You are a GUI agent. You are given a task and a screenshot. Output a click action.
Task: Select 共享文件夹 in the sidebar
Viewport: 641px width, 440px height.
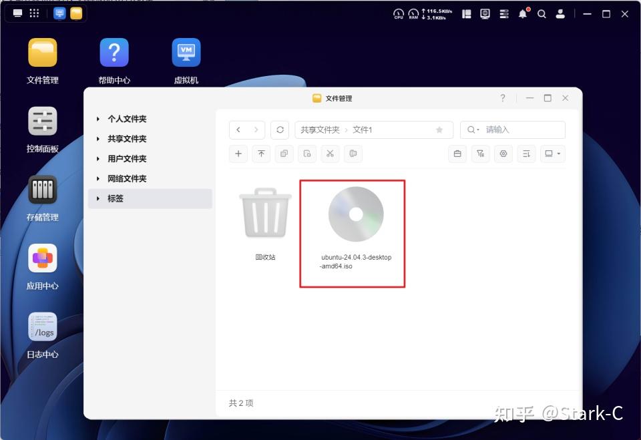click(127, 139)
